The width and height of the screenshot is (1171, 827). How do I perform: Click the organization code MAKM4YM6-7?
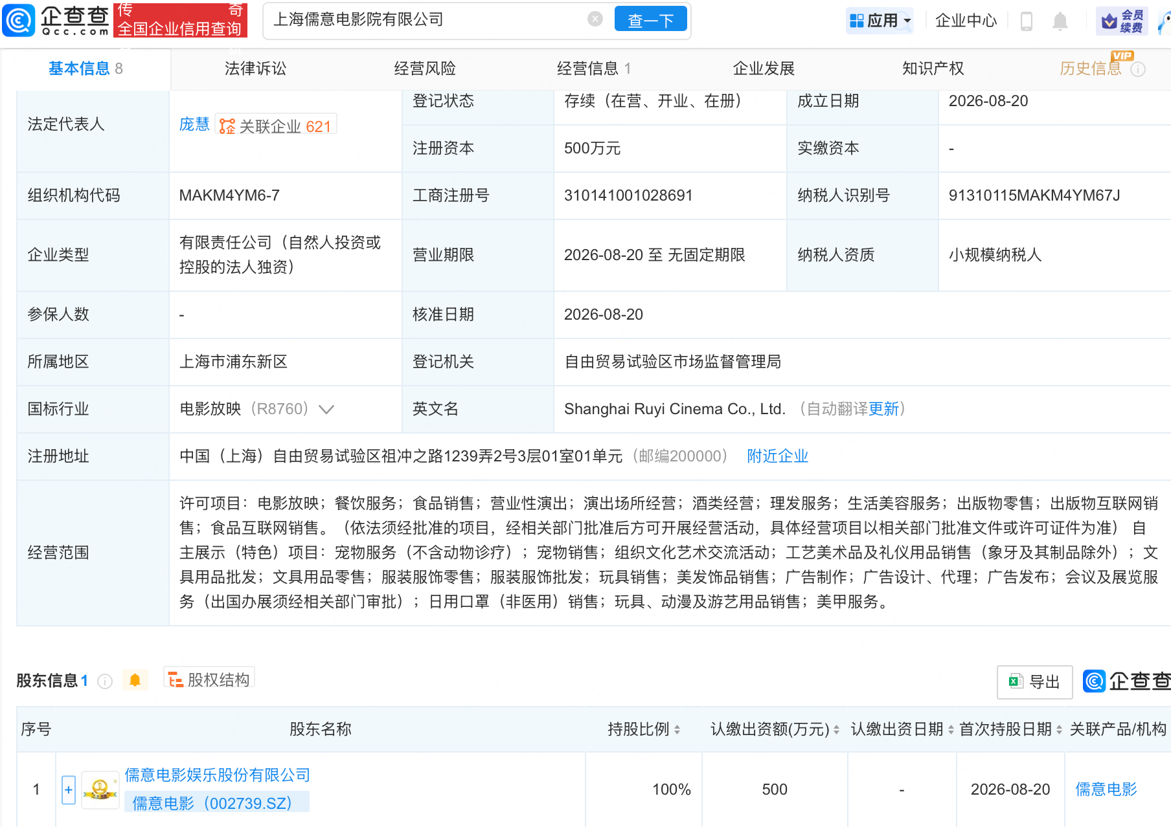pos(229,195)
